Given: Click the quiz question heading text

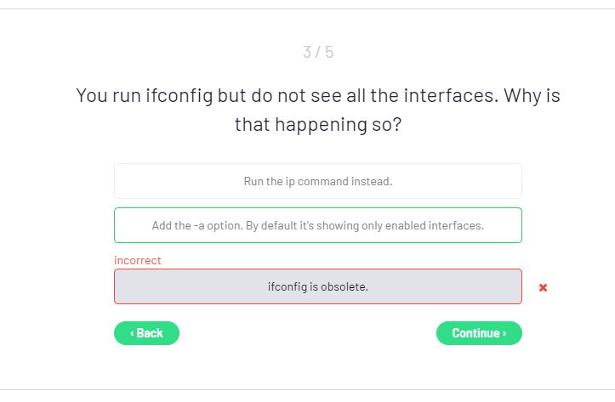Looking at the screenshot, I should point(317,95).
